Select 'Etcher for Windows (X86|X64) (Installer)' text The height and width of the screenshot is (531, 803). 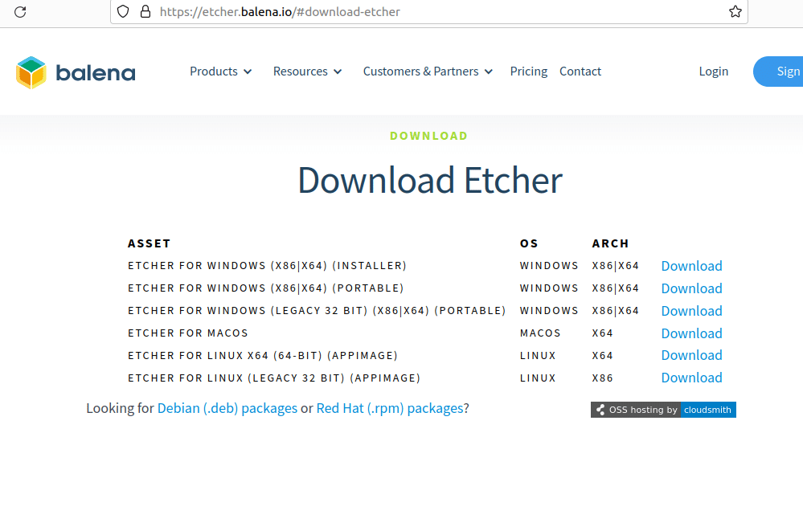coord(268,266)
